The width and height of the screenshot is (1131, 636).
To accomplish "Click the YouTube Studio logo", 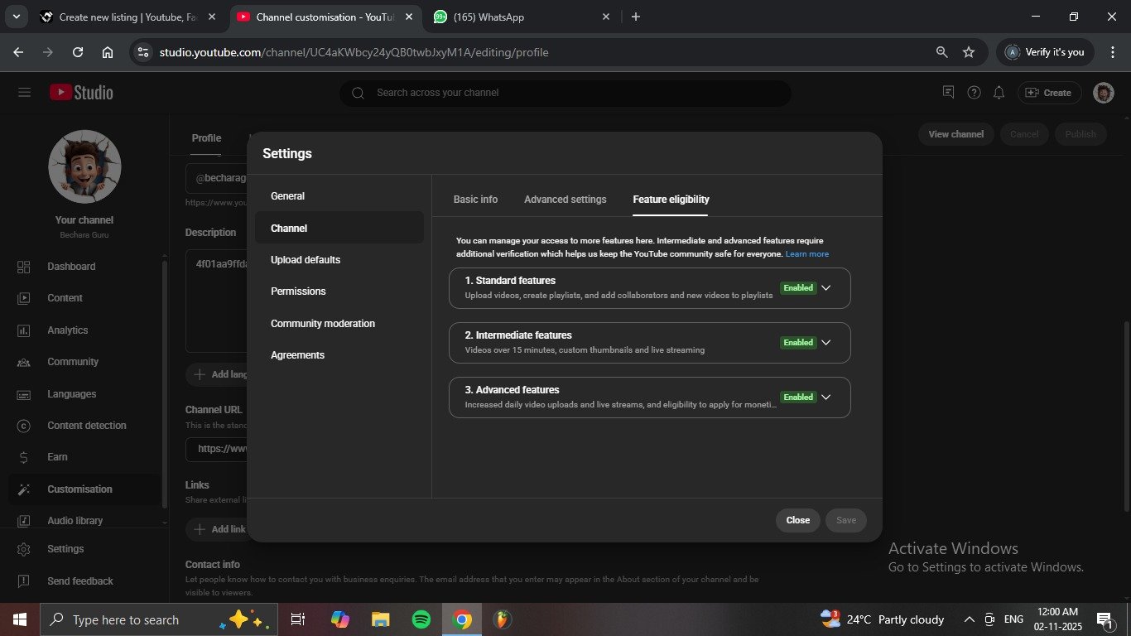I will (x=81, y=93).
